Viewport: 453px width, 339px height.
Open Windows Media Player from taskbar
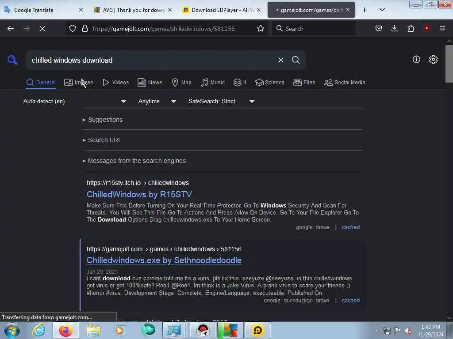[x=119, y=330]
